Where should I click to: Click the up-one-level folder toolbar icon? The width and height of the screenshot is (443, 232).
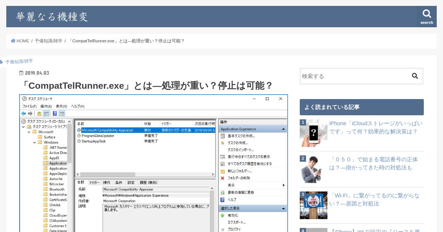pos(40,114)
